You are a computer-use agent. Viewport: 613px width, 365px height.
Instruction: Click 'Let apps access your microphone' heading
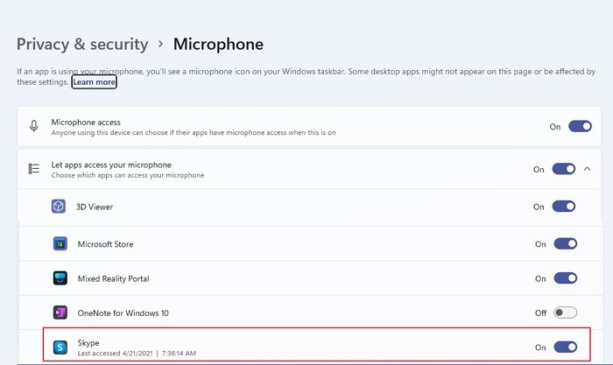click(111, 165)
